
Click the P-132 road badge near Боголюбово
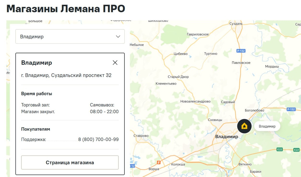(291, 109)
